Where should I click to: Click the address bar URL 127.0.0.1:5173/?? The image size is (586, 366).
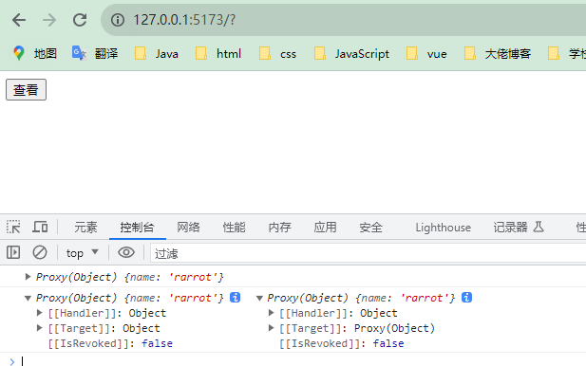coord(184,20)
